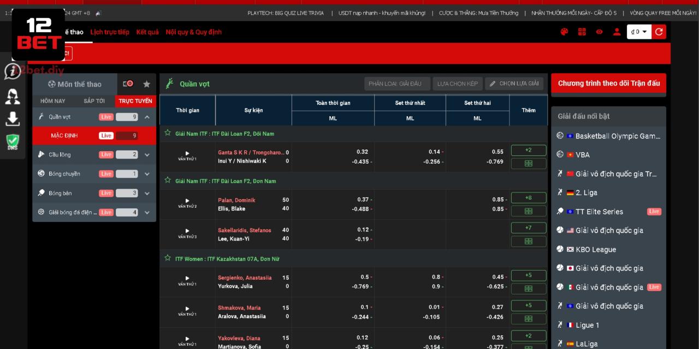Open the balance currency dropdown
This screenshot has width=699, height=349.
(639, 32)
